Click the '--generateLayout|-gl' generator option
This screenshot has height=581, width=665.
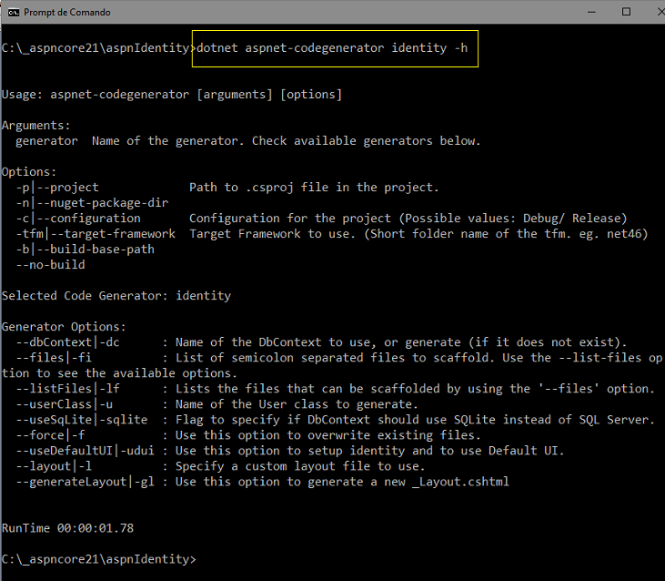85,482
